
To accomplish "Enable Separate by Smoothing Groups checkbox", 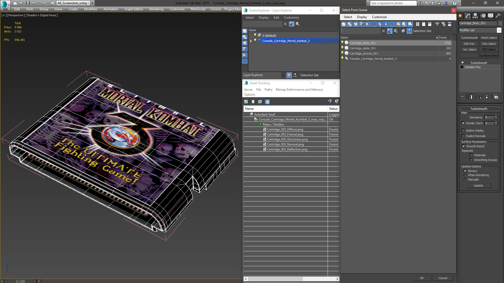I will 471,160.
